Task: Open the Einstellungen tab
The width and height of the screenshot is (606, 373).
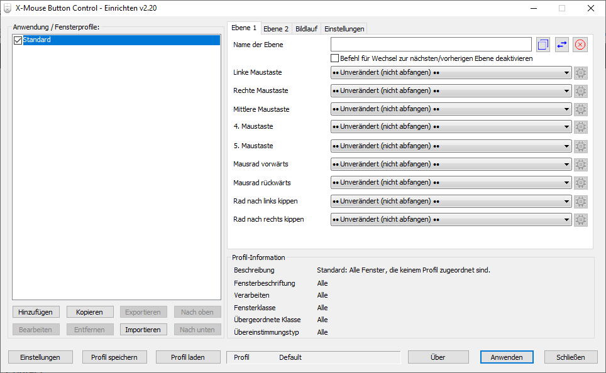Action: [x=344, y=29]
